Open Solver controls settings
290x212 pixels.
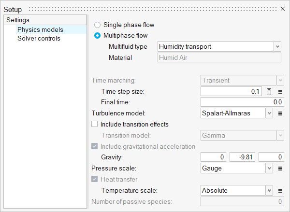tap(39, 38)
